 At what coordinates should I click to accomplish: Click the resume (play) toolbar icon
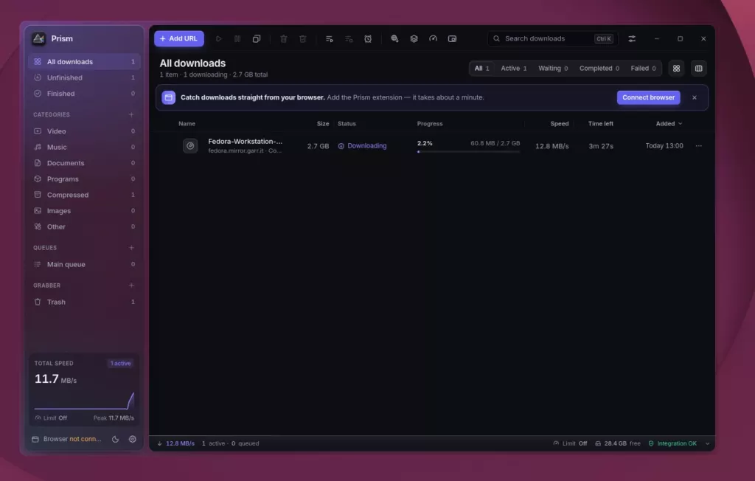(x=218, y=38)
